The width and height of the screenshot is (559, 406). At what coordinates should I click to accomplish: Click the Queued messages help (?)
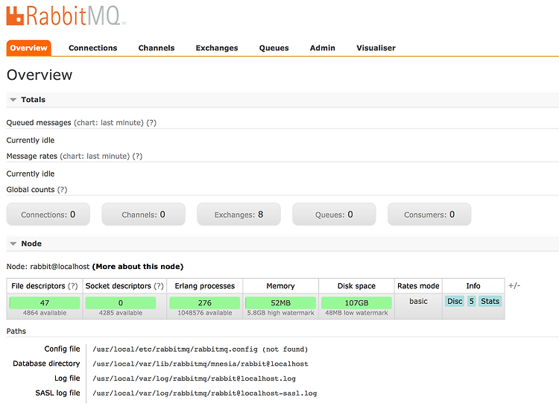[x=151, y=123]
